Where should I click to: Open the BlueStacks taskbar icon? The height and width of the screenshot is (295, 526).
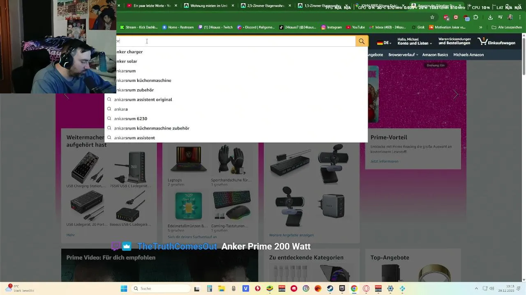[270, 288]
